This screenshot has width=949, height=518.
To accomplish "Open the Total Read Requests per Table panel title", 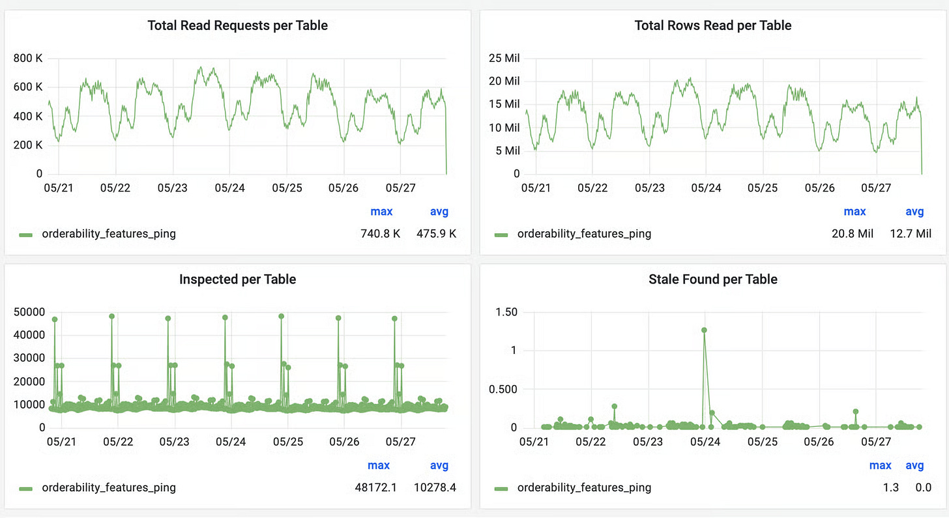I will point(237,26).
